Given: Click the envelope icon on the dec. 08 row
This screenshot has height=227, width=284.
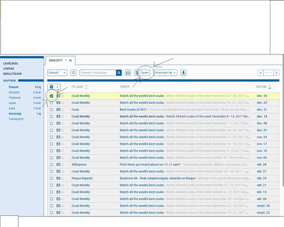Looking at the screenshot, I should coord(59,124).
